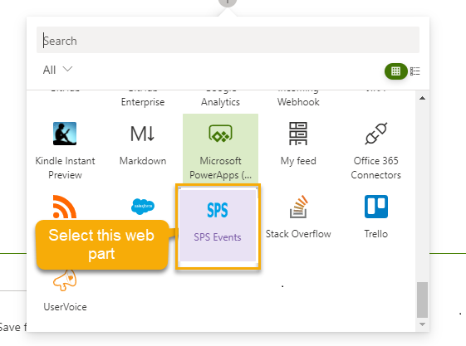This screenshot has width=466, height=346.
Task: Switch to grid view
Action: [x=395, y=71]
